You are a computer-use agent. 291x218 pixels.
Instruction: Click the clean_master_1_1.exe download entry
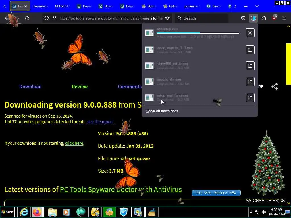click(x=194, y=50)
